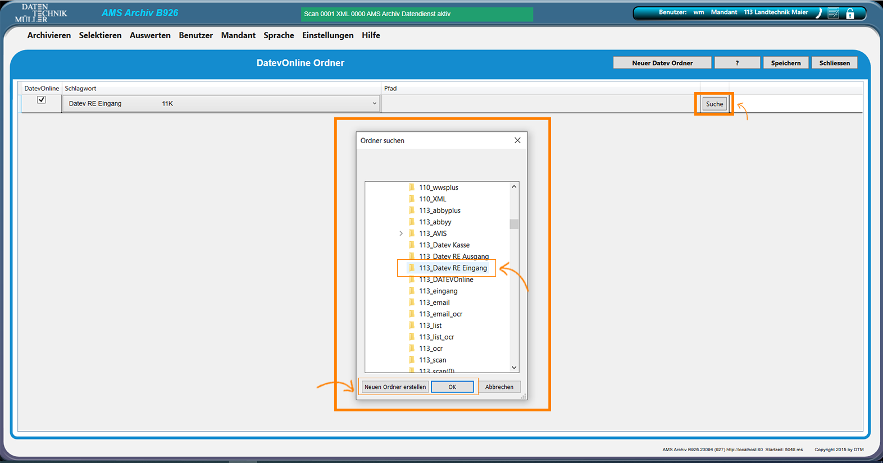Click the padlock icon in header
The height and width of the screenshot is (463, 883).
click(850, 13)
